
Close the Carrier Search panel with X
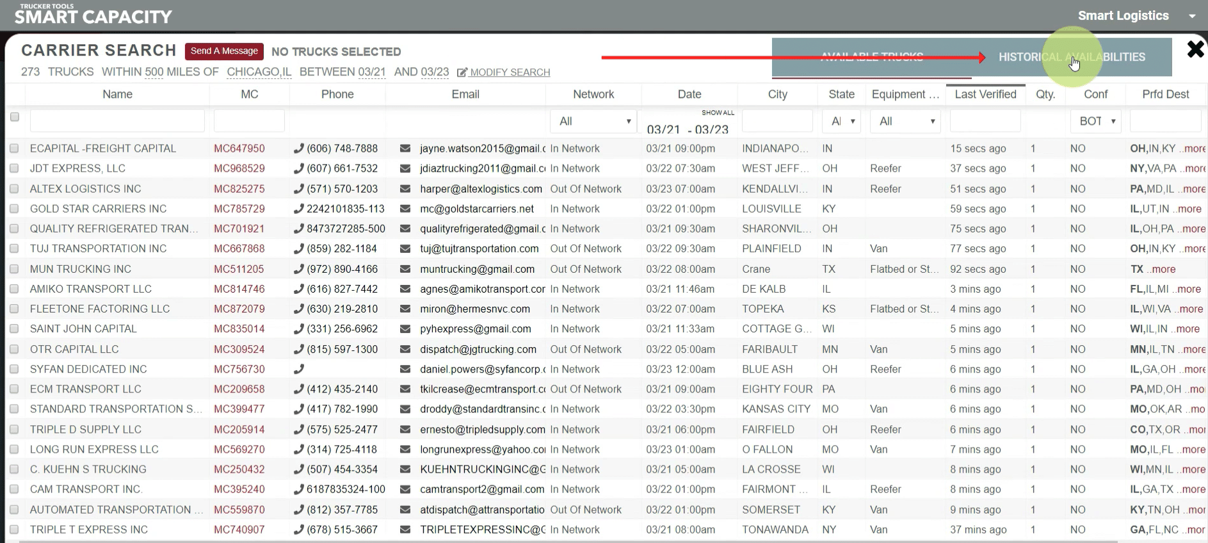pyautogui.click(x=1195, y=49)
